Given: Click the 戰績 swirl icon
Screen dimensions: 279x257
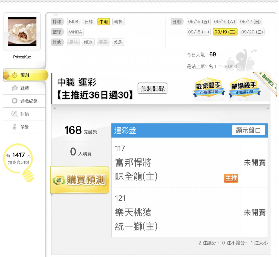Looking at the screenshot, I should click(14, 88).
